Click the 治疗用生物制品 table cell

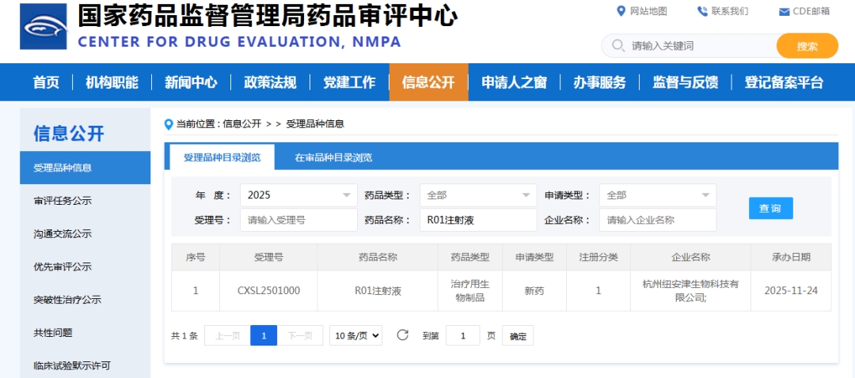(x=470, y=291)
